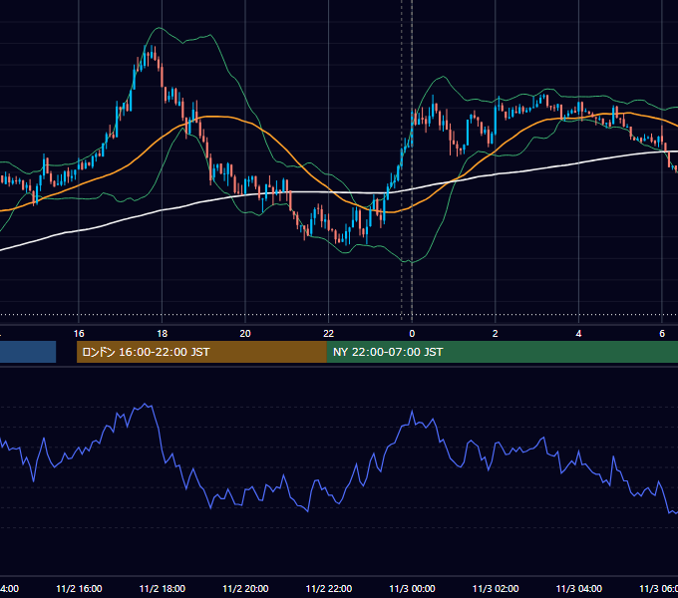The height and width of the screenshot is (598, 678).
Task: Click the NY 22:00-07:00 JST session bar
Action: (x=502, y=352)
